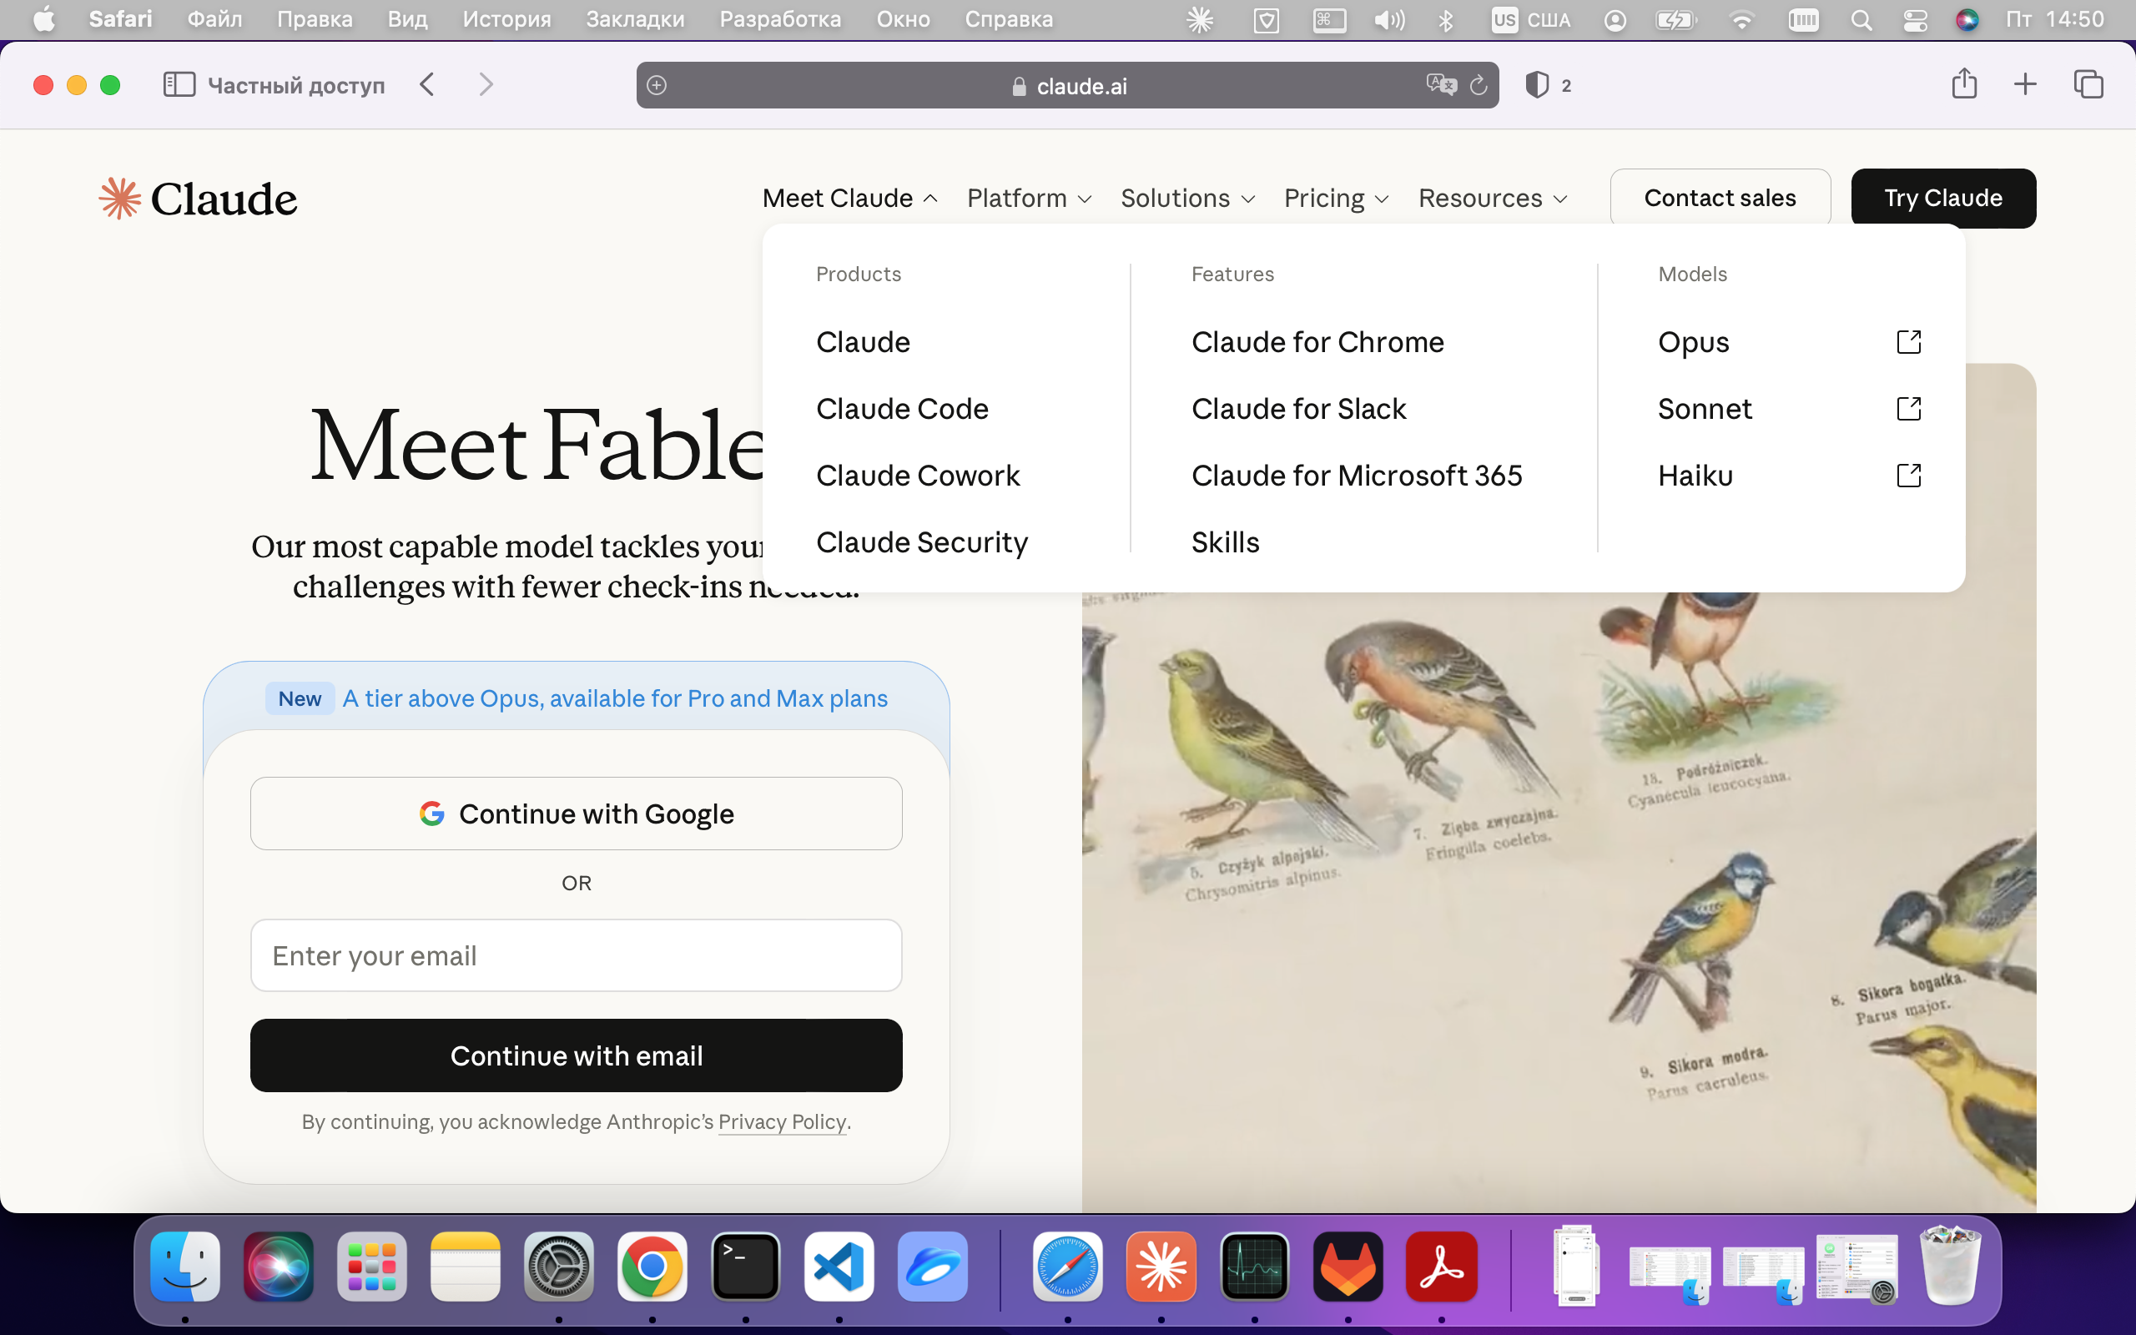Select Claude Security in the Products list
Screen dimensions: 2136x1335
(x=922, y=542)
